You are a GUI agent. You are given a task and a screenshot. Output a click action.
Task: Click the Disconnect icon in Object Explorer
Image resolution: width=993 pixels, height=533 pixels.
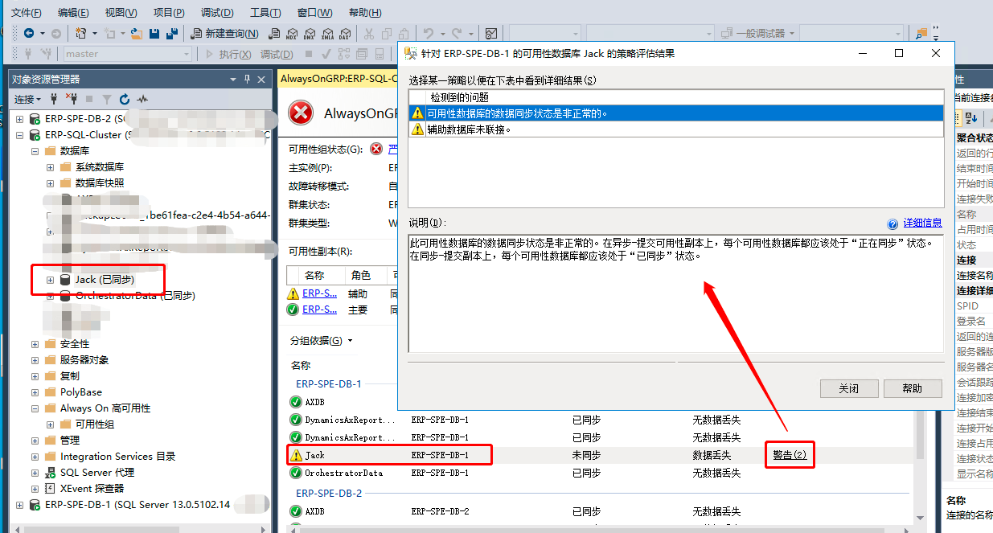click(x=74, y=99)
